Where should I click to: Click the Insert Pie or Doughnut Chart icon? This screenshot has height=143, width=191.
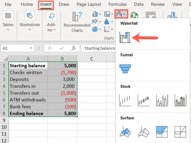(x=95, y=29)
